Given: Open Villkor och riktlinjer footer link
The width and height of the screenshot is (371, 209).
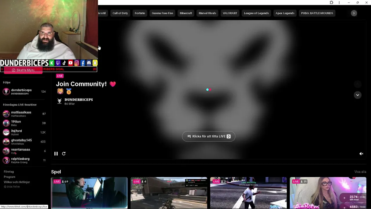Looking at the screenshot, I should [17, 182].
